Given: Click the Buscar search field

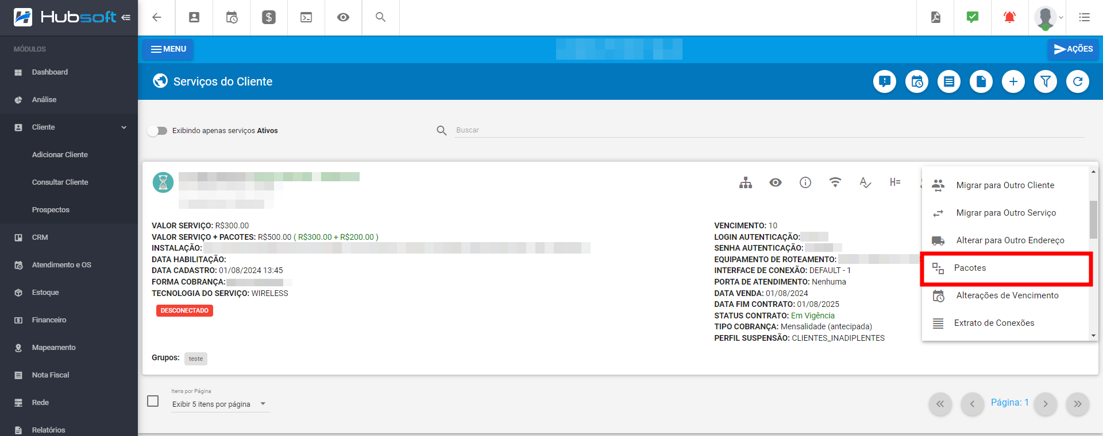Looking at the screenshot, I should pos(769,130).
